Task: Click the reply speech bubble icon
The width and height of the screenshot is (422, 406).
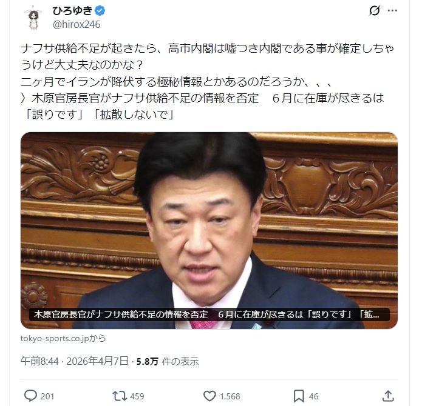Action: click(x=31, y=396)
